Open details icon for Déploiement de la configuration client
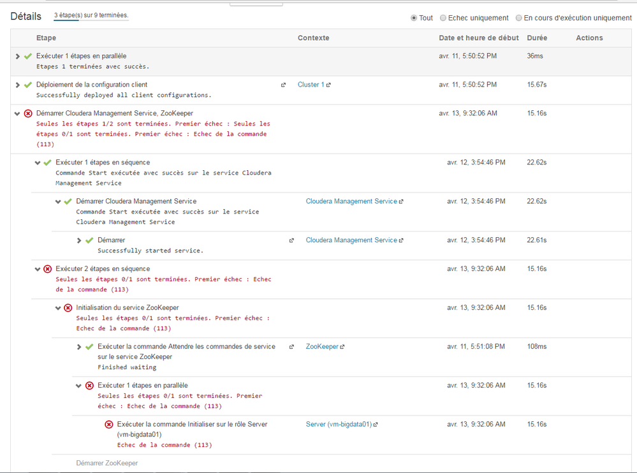The width and height of the screenshot is (637, 473). pyautogui.click(x=284, y=85)
